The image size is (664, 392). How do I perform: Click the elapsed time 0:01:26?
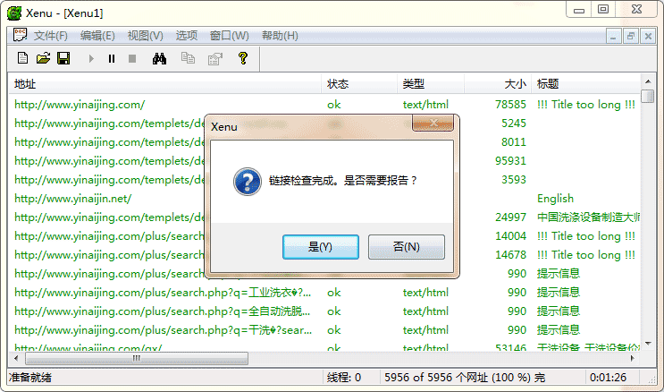(x=608, y=377)
